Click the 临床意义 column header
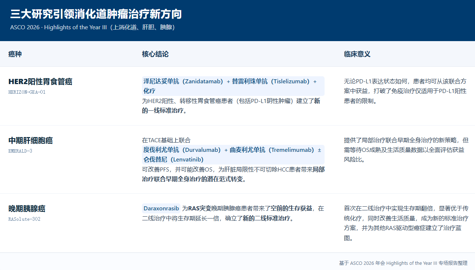 (357, 54)
